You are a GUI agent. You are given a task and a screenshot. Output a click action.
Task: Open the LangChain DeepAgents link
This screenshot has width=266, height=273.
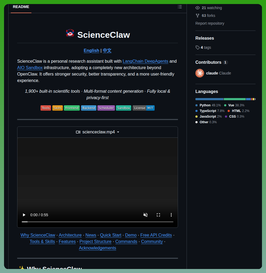tap(145, 61)
